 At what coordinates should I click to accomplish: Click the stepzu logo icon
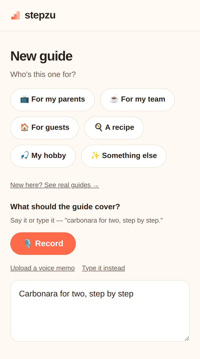[15, 15]
